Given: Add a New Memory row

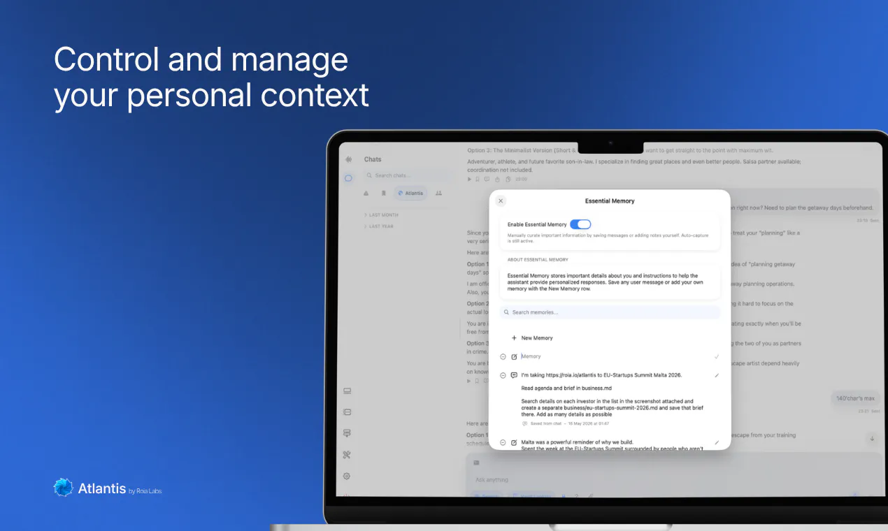Looking at the screenshot, I should (x=532, y=338).
